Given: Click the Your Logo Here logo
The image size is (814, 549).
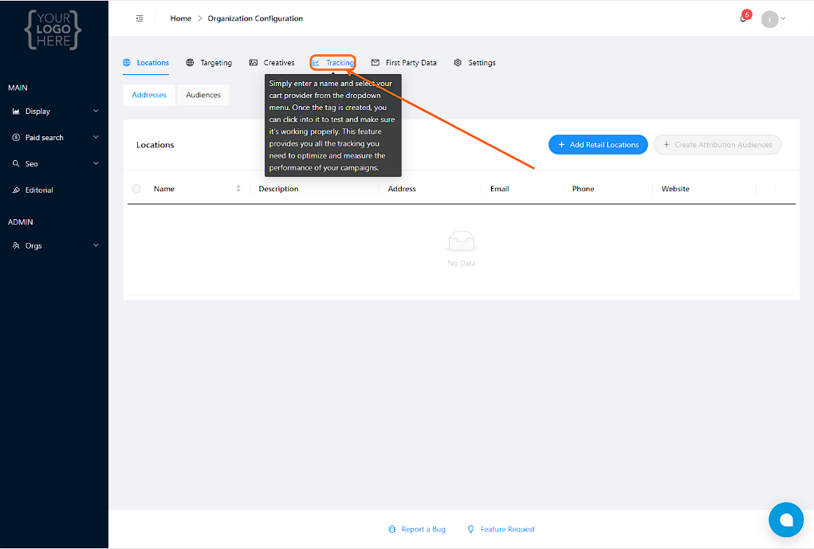Looking at the screenshot, I should (53, 29).
